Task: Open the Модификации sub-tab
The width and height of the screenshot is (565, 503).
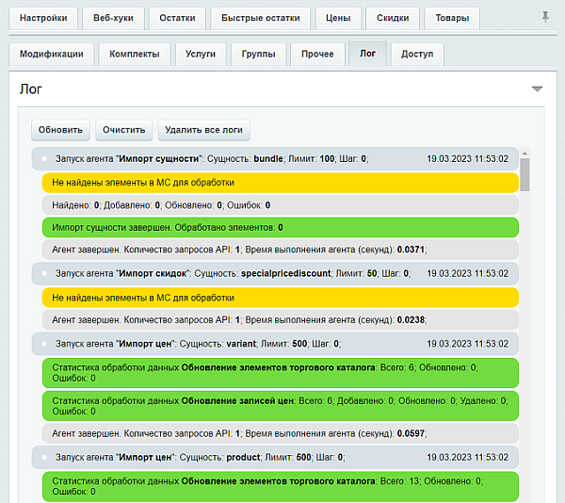Action: [52, 54]
